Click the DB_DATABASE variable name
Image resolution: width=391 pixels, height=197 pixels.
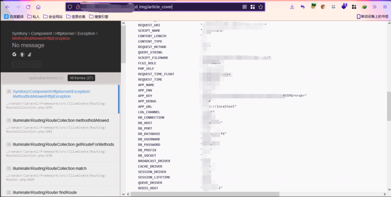pyautogui.click(x=149, y=134)
